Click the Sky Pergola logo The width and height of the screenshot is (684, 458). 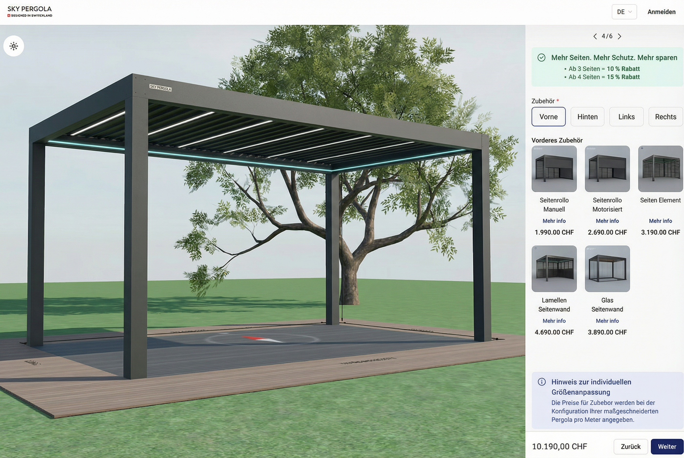[x=30, y=12]
